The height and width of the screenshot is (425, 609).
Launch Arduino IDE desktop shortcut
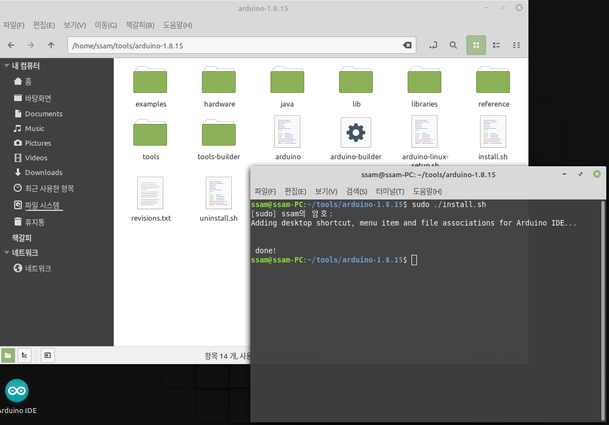tap(17, 396)
